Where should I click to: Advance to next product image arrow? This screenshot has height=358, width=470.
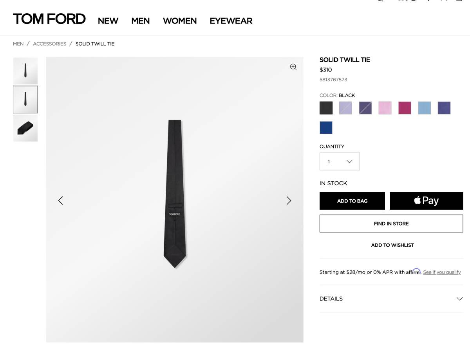click(289, 200)
